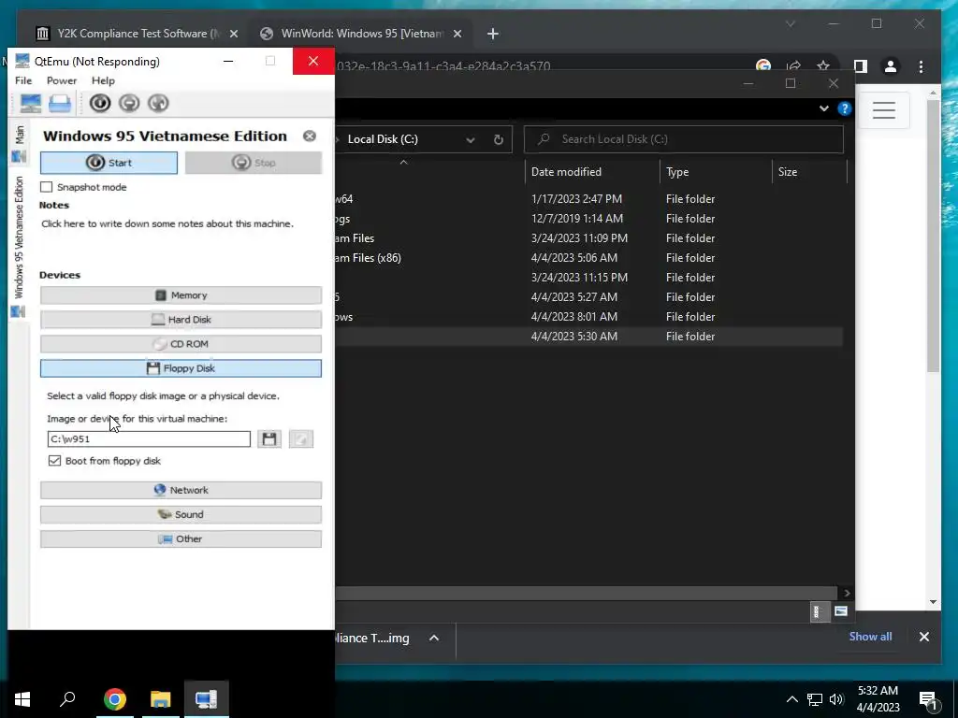Click the restart toolbar icon in QtEmu
This screenshot has width=958, height=718.
coord(158,103)
